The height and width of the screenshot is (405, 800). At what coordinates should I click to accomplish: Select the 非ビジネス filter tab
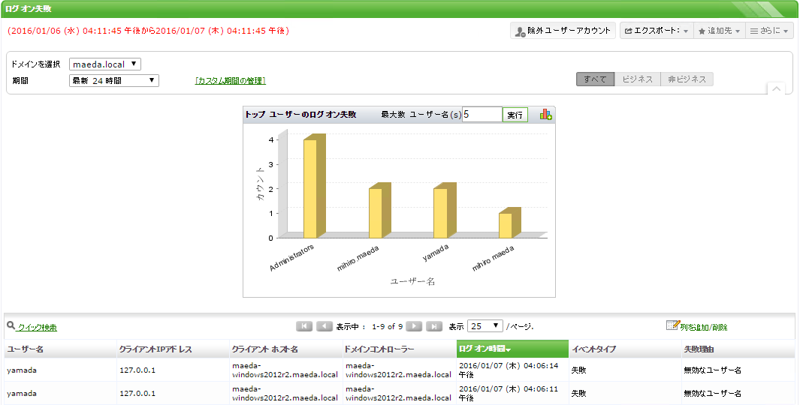coord(687,79)
